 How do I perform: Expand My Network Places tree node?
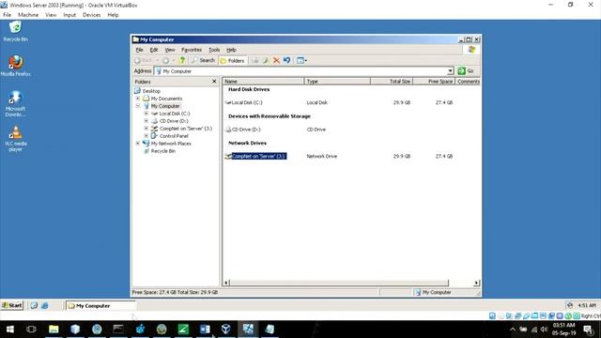138,144
